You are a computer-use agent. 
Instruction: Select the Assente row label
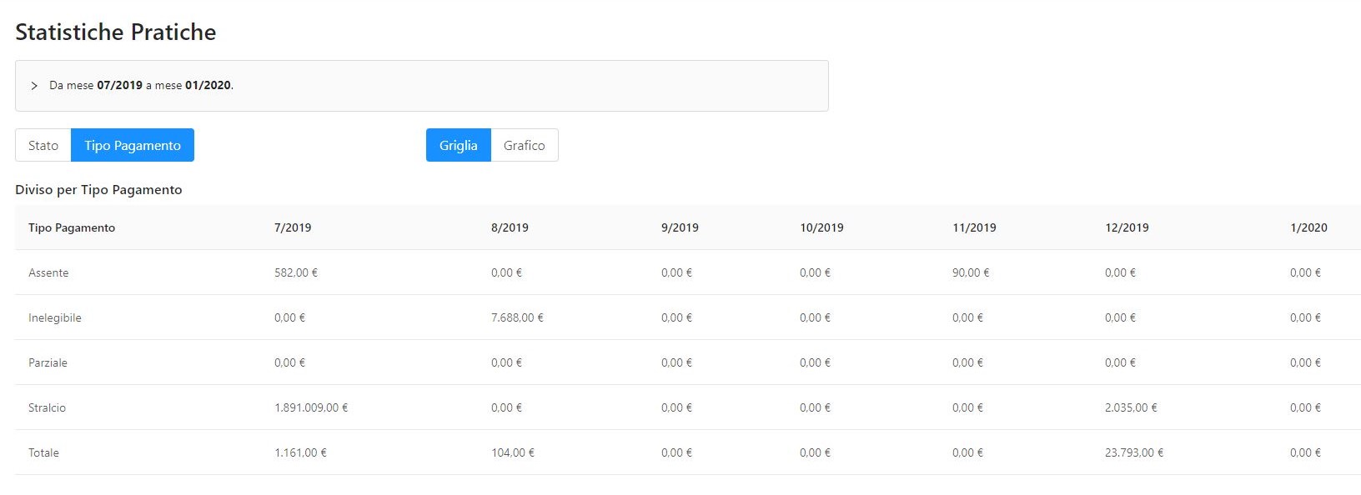tap(48, 272)
